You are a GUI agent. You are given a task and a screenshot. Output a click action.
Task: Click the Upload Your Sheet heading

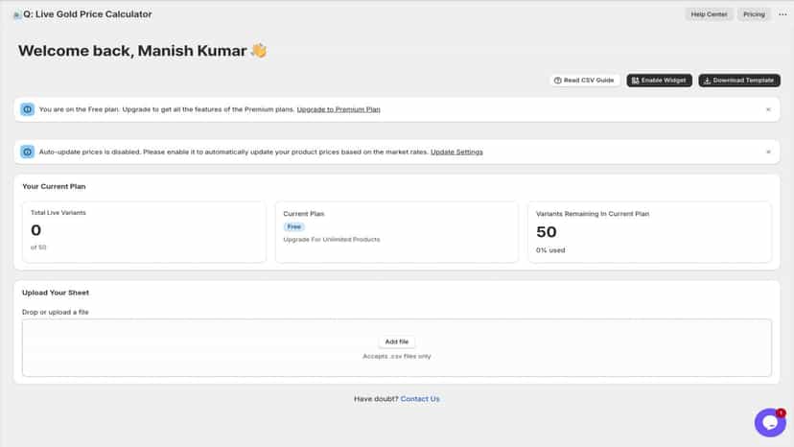(x=56, y=293)
